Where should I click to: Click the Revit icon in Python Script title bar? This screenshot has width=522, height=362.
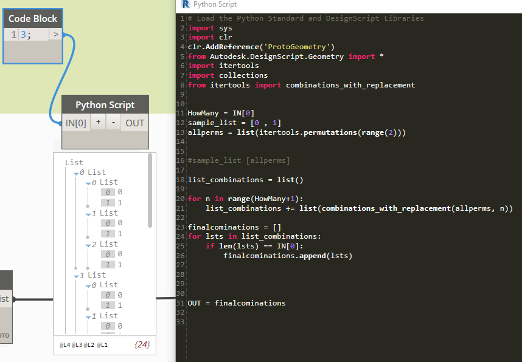pos(185,4)
